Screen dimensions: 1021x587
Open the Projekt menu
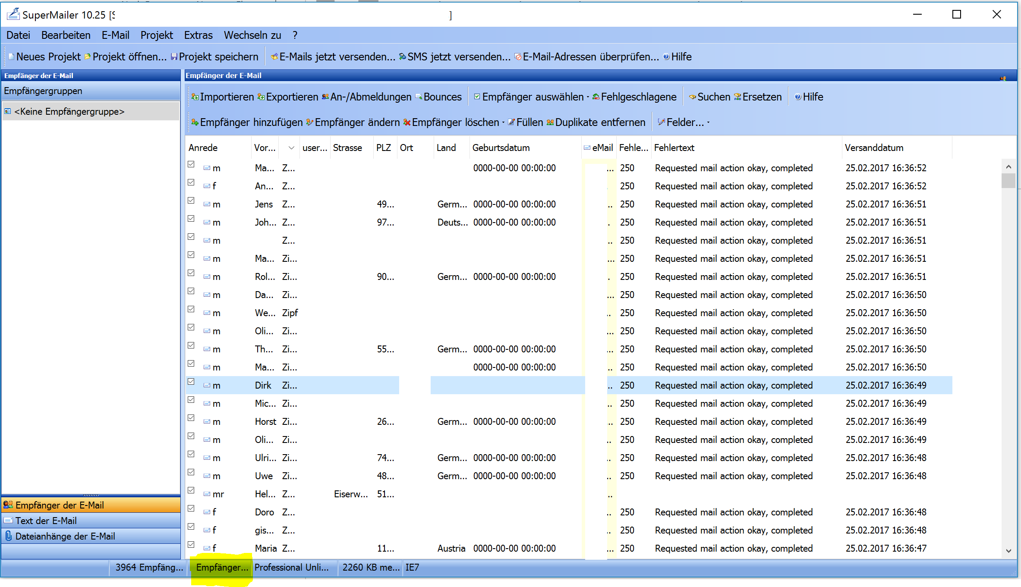(157, 35)
